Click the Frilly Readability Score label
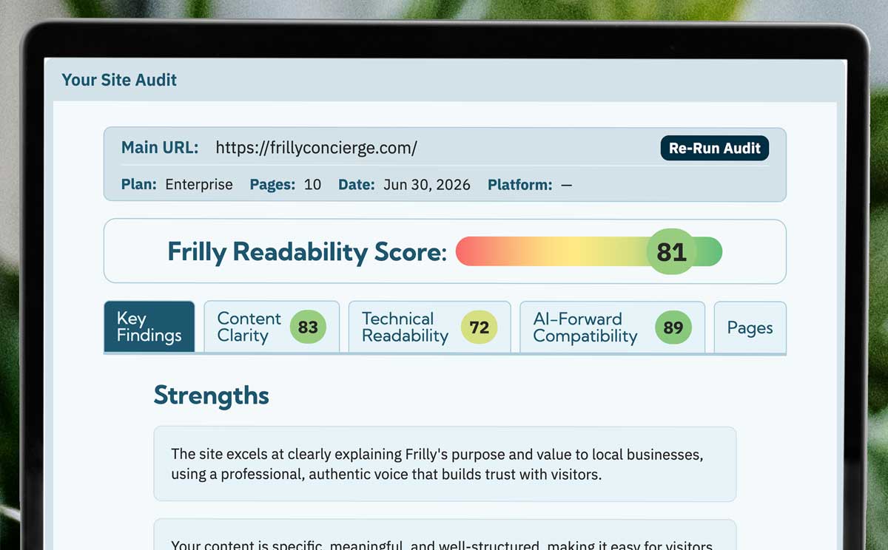The width and height of the screenshot is (888, 550). tap(307, 252)
